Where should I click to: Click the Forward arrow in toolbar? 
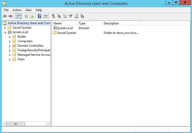[11, 16]
